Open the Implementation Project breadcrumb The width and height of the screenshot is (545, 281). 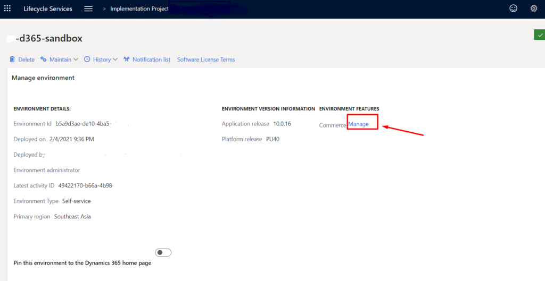pyautogui.click(x=139, y=8)
